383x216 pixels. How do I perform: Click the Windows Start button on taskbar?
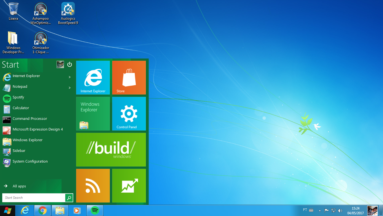(8, 210)
